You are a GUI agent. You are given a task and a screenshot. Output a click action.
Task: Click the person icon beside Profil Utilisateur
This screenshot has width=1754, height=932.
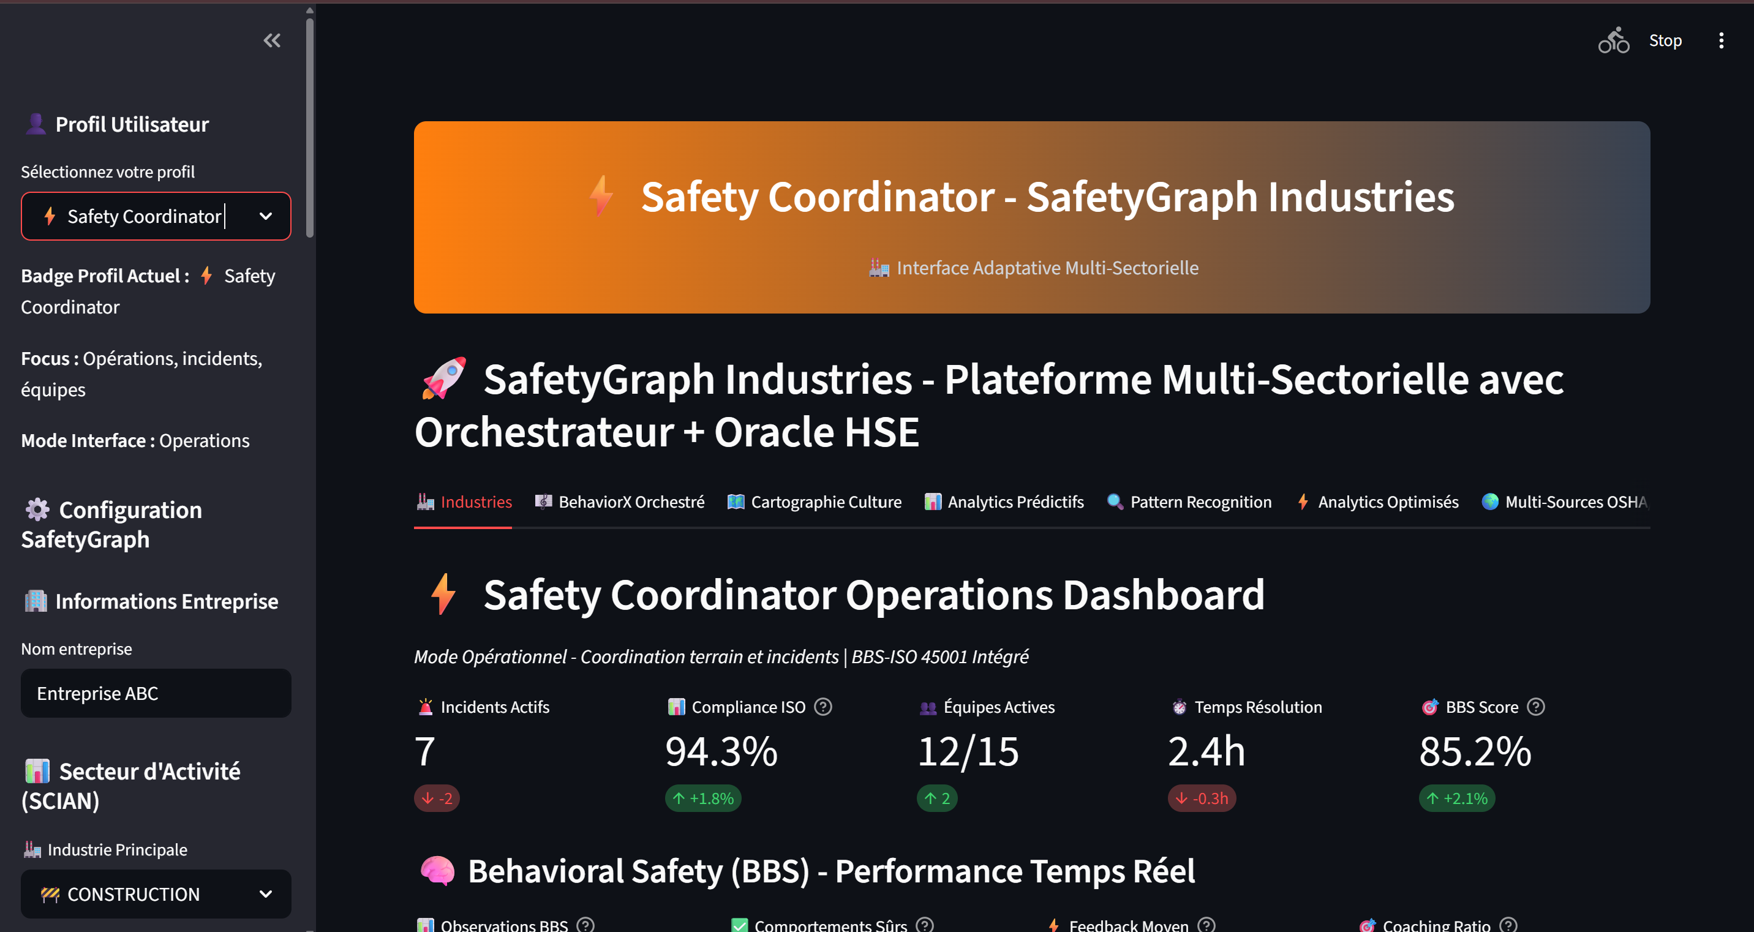click(x=36, y=122)
